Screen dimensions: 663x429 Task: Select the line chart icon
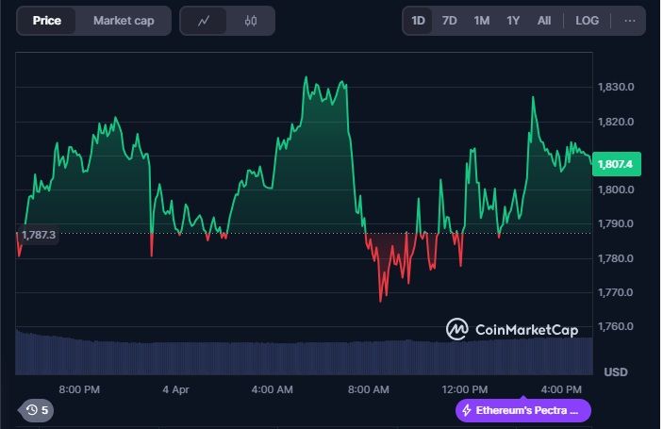(x=204, y=21)
